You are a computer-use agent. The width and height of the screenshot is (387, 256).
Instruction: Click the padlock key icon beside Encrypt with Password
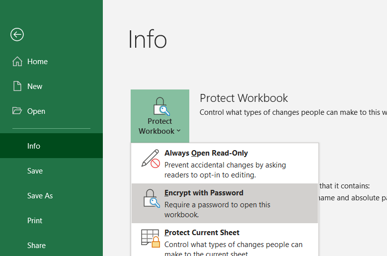[x=152, y=198]
